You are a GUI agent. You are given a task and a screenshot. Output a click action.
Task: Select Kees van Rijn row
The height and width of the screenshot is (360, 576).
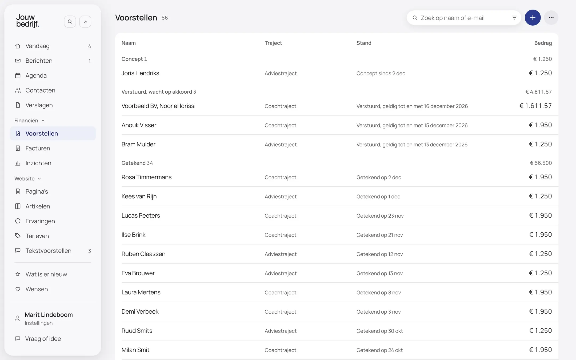click(x=337, y=196)
